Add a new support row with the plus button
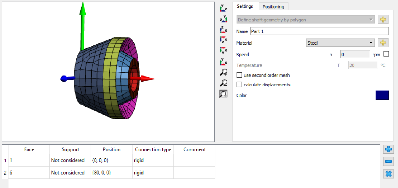 (x=388, y=149)
